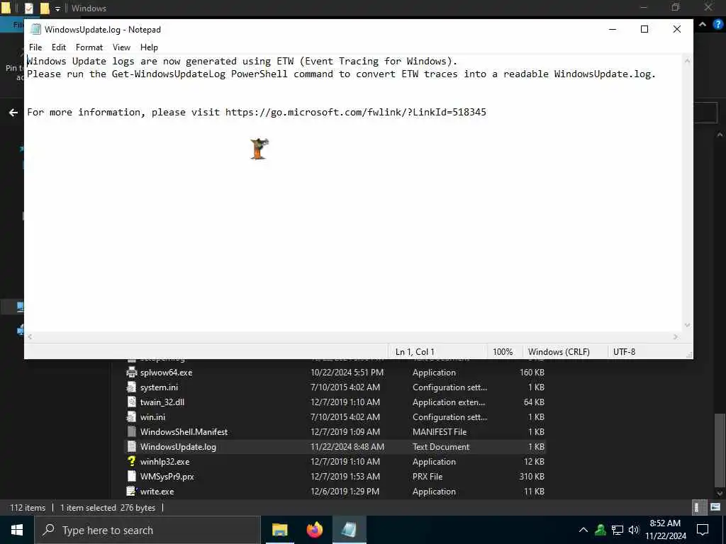Screen dimensions: 726x544
Task: Click the 310 KB size cell
Action: tap(532, 476)
